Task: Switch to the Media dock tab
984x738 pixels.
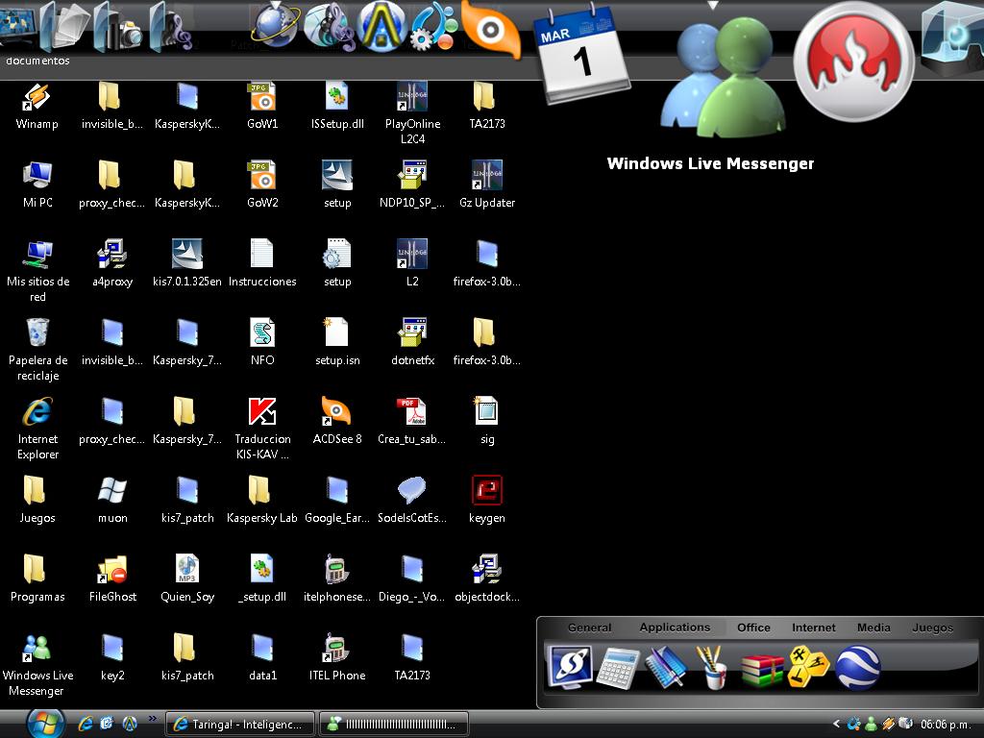Action: click(873, 627)
